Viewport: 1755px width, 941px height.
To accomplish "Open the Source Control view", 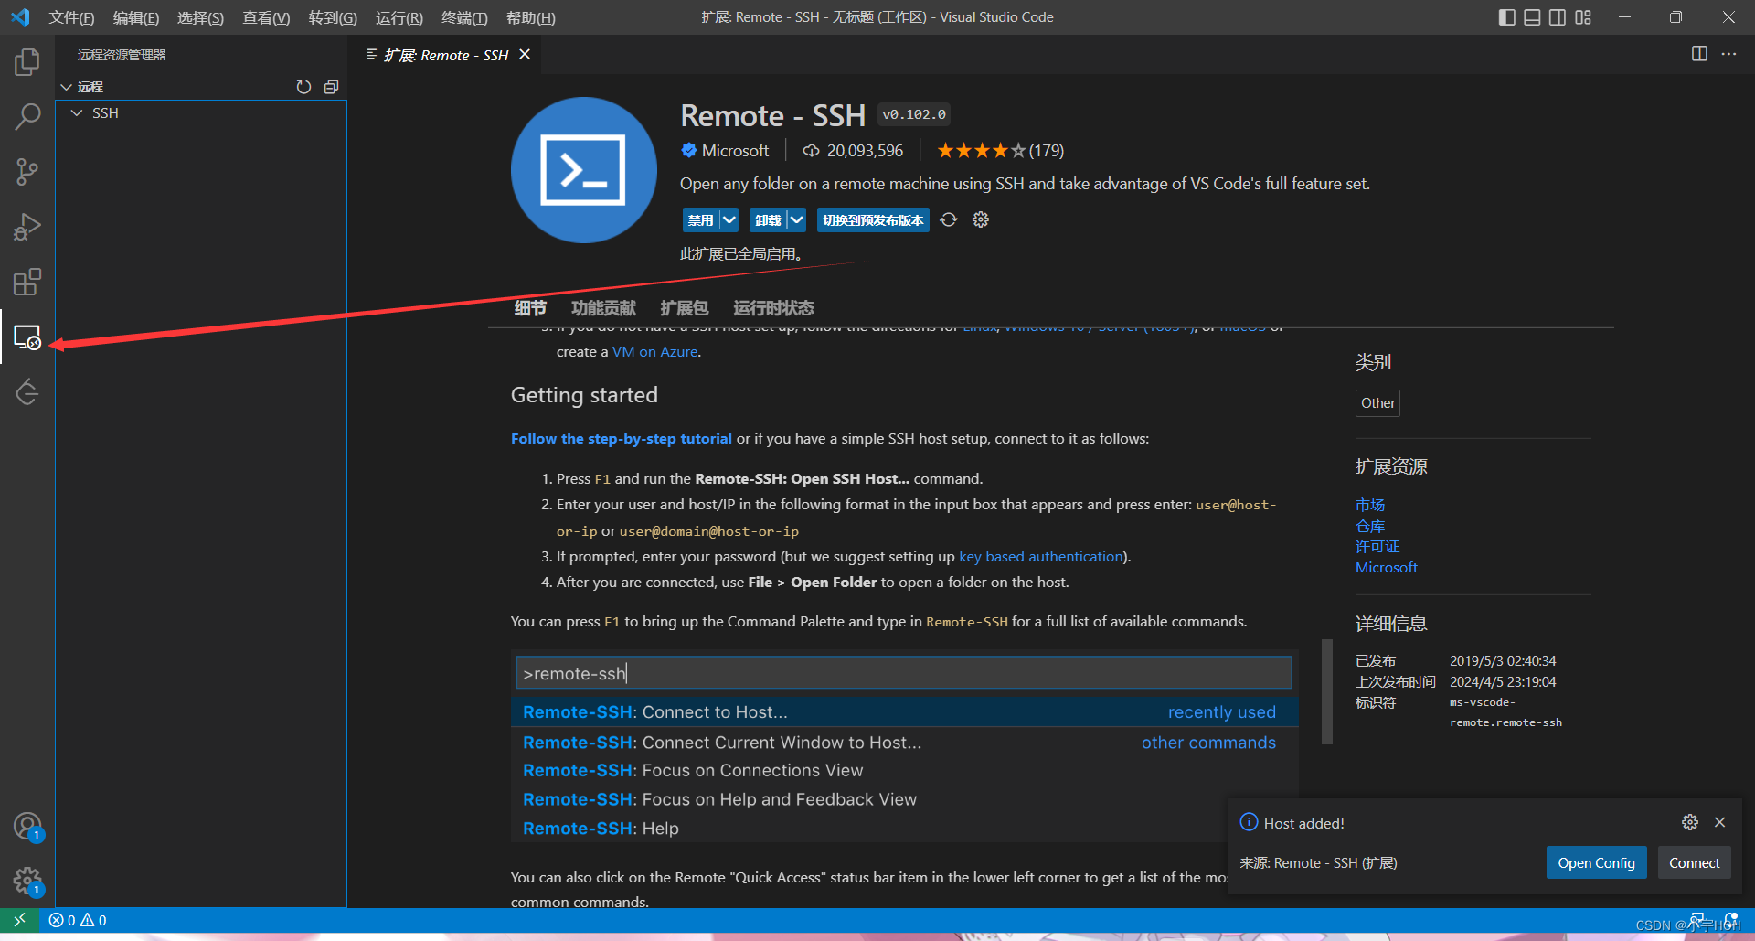I will [x=27, y=172].
